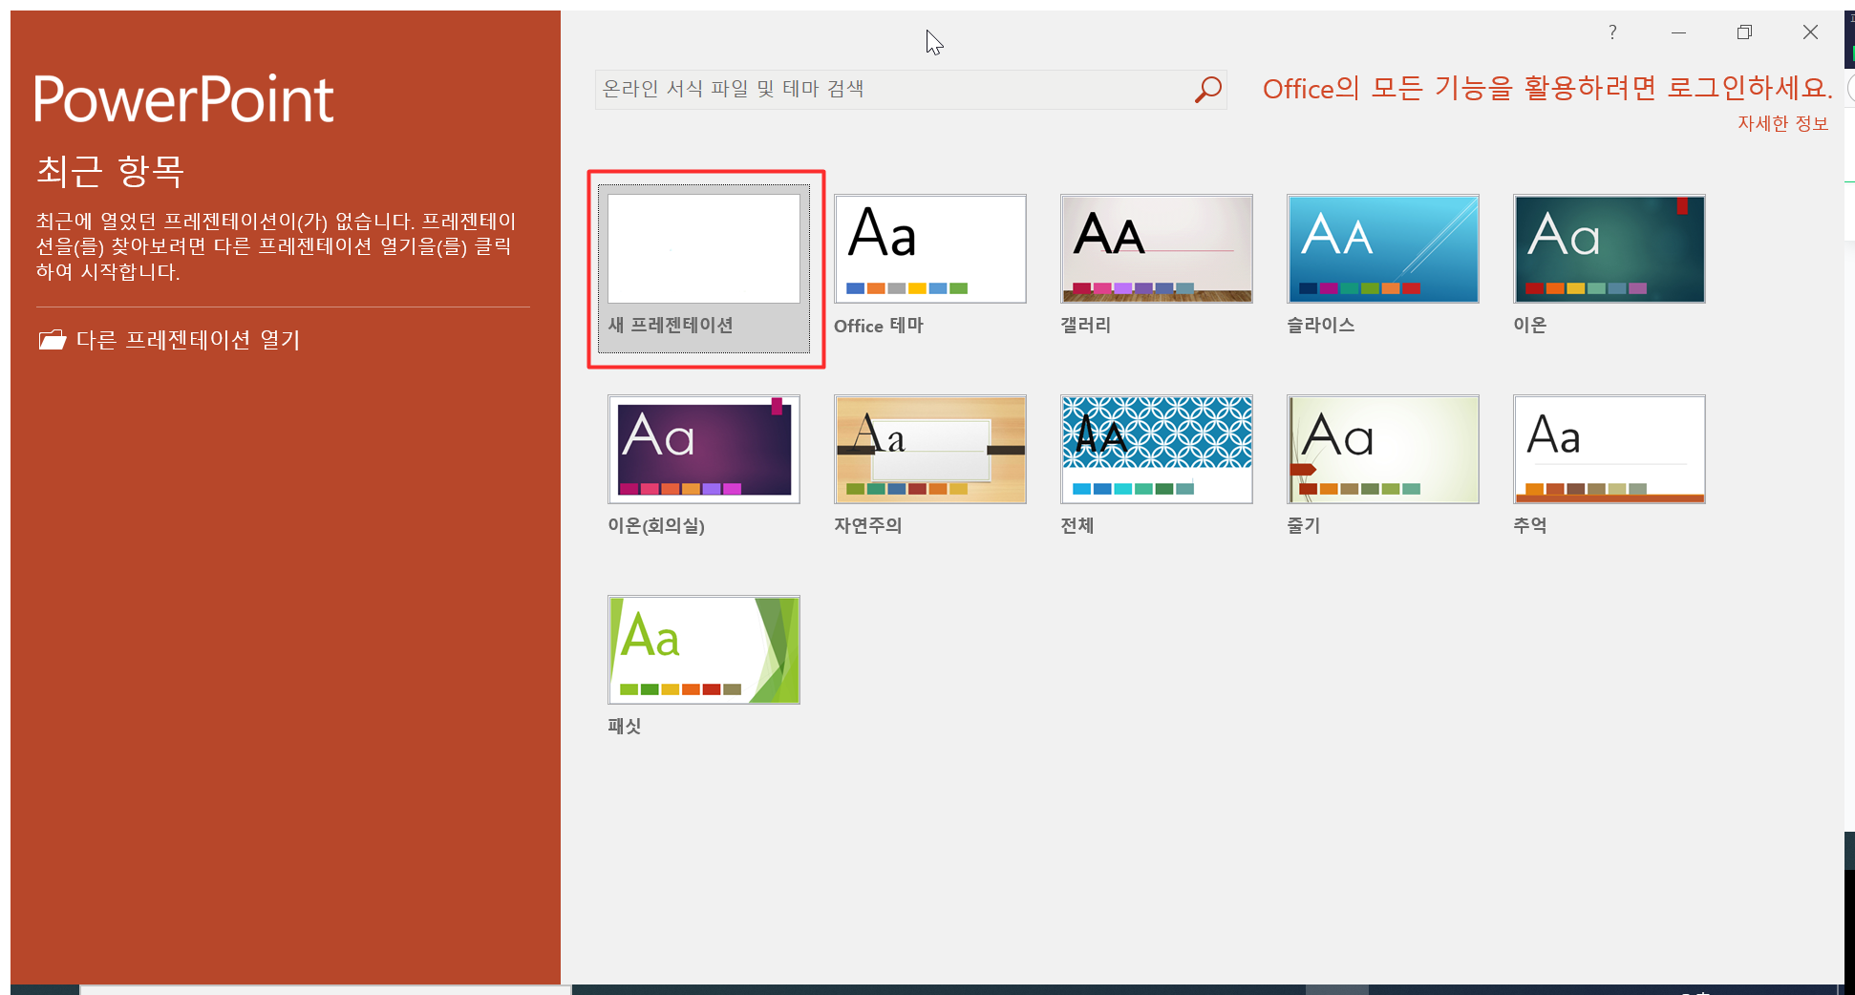The width and height of the screenshot is (1855, 995).
Task: Click the 추억 label text
Action: 1530,525
